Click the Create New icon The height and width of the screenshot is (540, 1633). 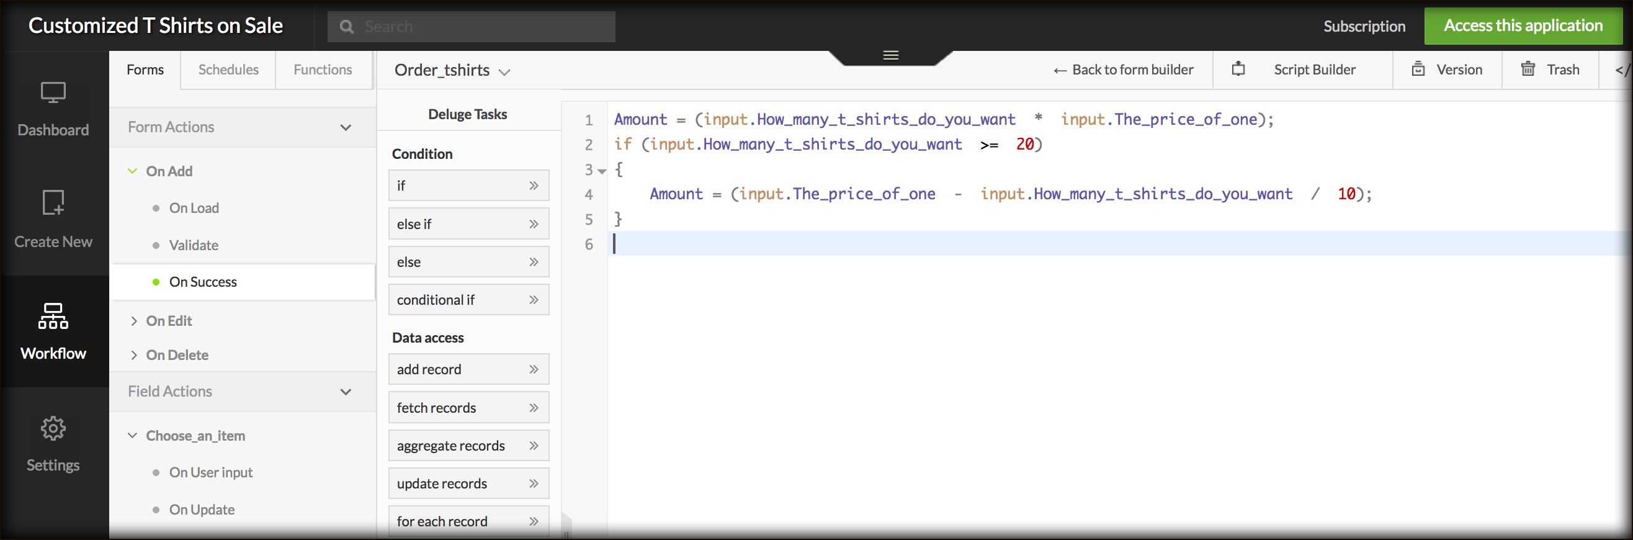[53, 203]
